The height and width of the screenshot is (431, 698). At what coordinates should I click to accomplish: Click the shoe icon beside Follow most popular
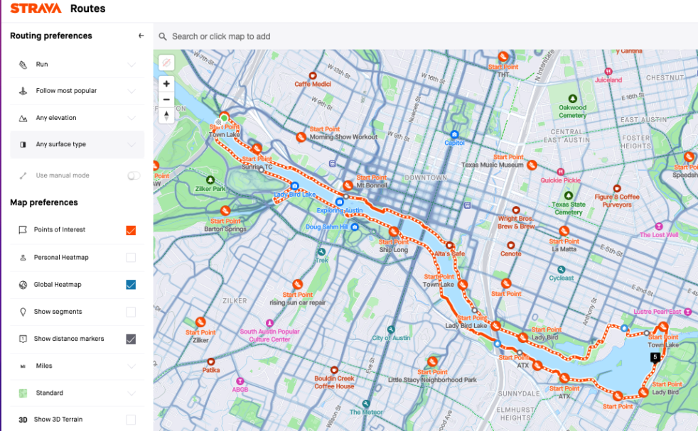(x=22, y=90)
